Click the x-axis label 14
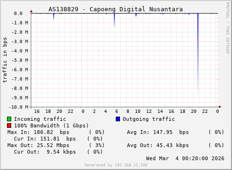 click(x=160, y=111)
